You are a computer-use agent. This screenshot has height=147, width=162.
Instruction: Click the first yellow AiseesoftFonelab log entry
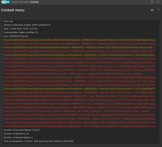click(x=80, y=40)
